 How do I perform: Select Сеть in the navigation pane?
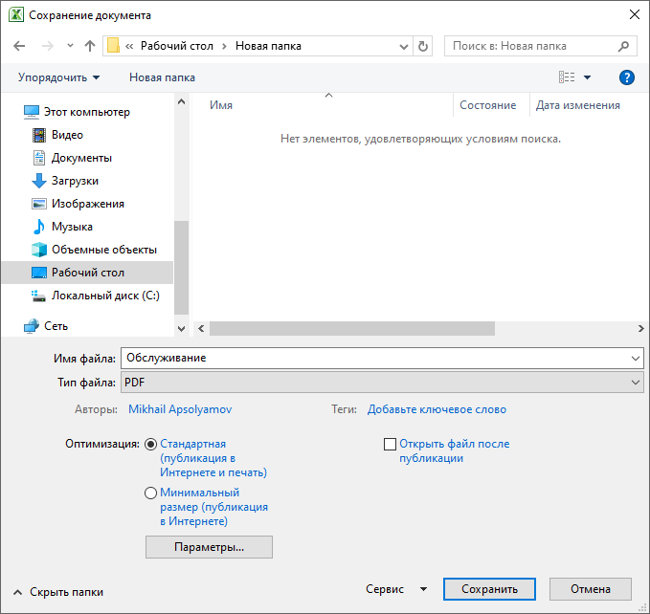coord(56,326)
